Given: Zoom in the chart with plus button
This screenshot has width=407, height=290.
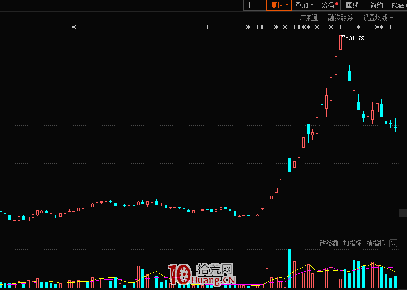Looking at the screenshot, I should (x=249, y=5).
